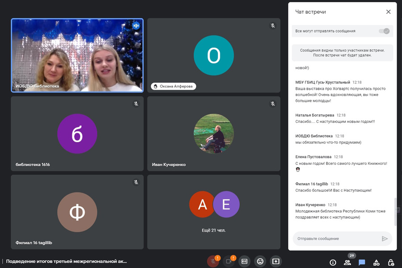Click the muted microphone button
This screenshot has width=402, height=268.
pos(213,261)
